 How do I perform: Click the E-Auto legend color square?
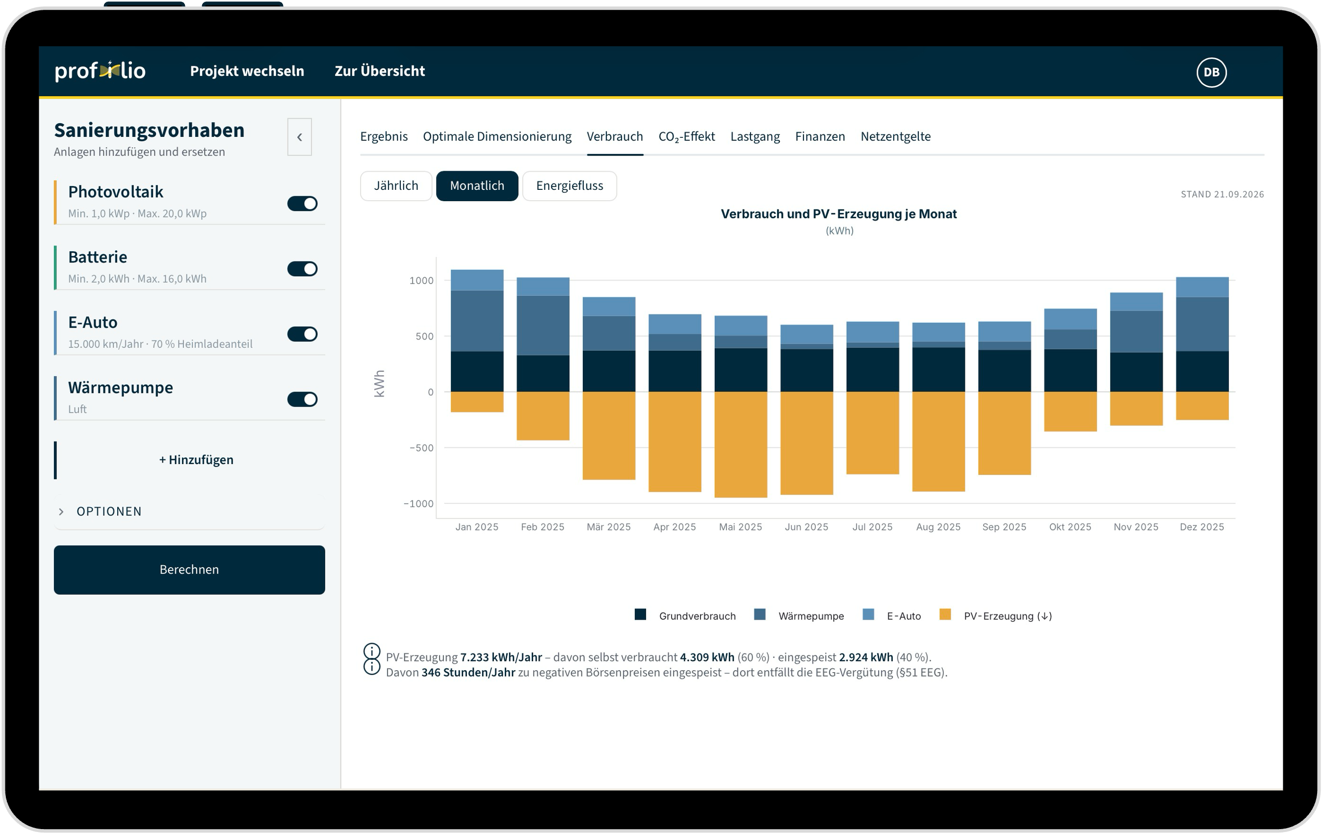(x=869, y=614)
